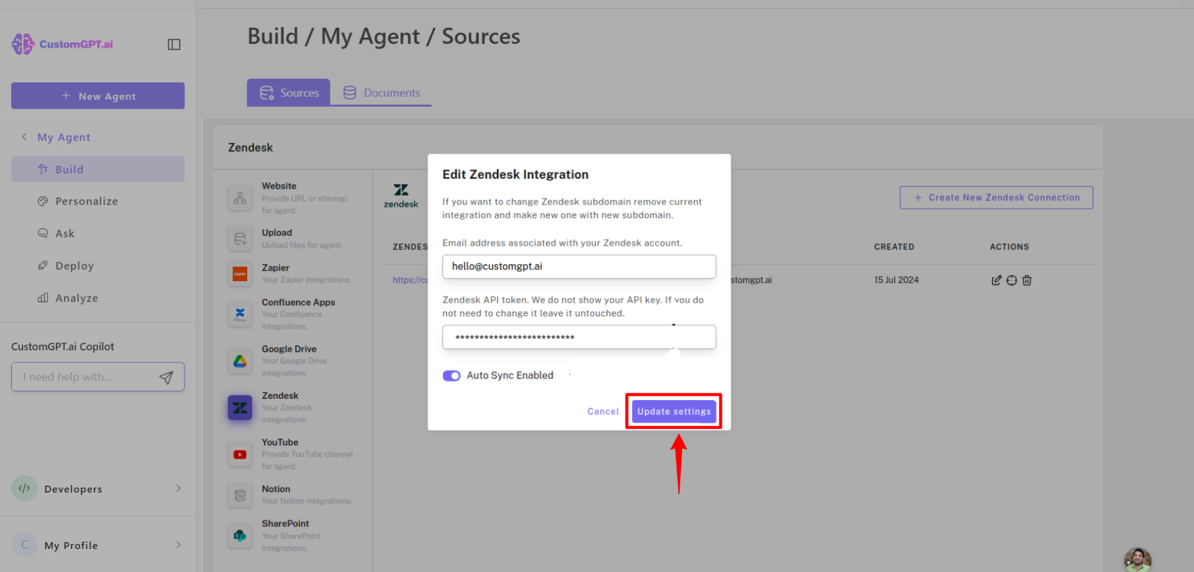Go back using My Agent chevron
This screenshot has height=572, width=1194.
tap(24, 136)
